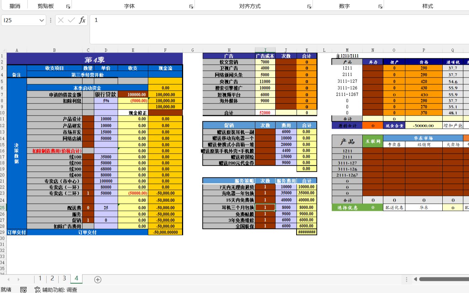Select 专卖店（市中心） label cell
This screenshot has width=469, height=293.
click(54, 181)
